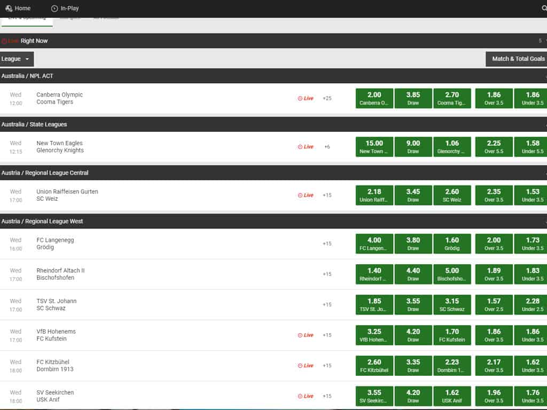Open New Town Eagles vs Glenorchy Knights match
Screen dimensions: 547x410
pos(60,147)
